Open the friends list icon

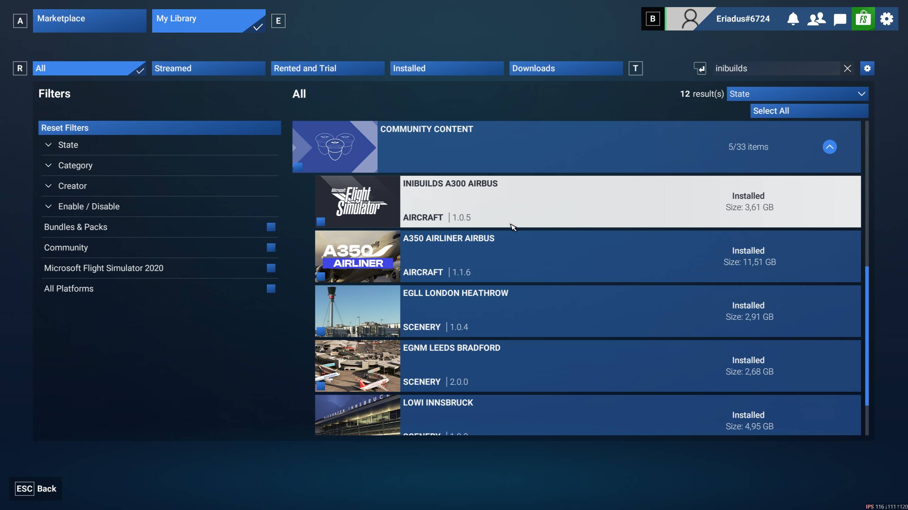coord(816,19)
